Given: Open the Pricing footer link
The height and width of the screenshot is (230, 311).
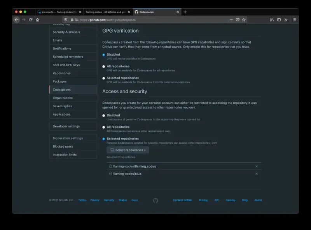Looking at the screenshot, I should coord(203,200).
